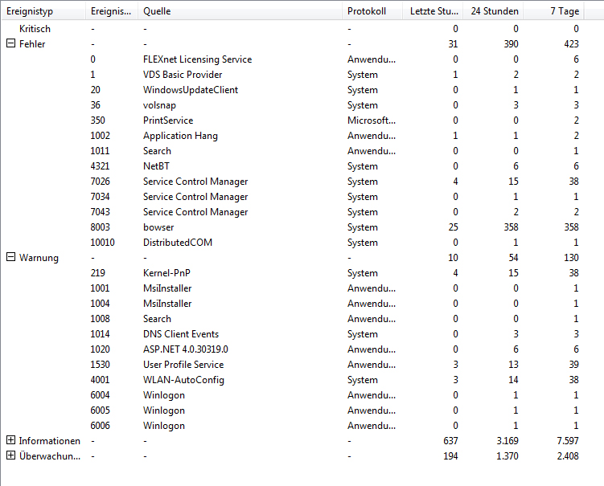Click Informationen last-hour count 637
The height and width of the screenshot is (486, 604).
[450, 441]
